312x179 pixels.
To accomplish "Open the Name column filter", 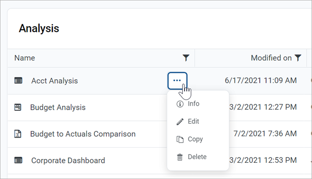I will (x=186, y=58).
